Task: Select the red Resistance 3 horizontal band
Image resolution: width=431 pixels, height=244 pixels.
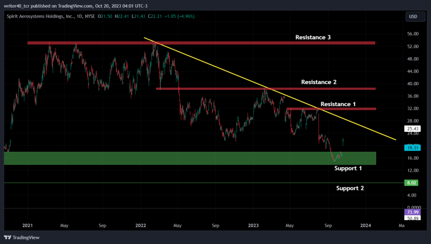Action: pyautogui.click(x=201, y=43)
